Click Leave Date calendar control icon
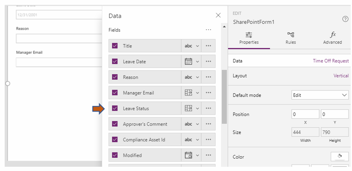Image resolution: width=352 pixels, height=171 pixels. coord(188,62)
